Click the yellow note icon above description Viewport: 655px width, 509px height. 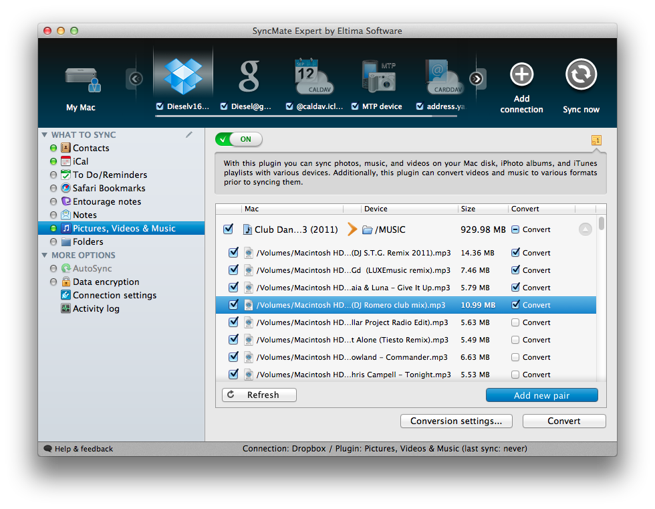(x=596, y=140)
